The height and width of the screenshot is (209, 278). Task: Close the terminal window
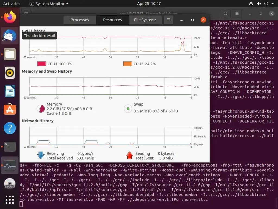[271, 14]
